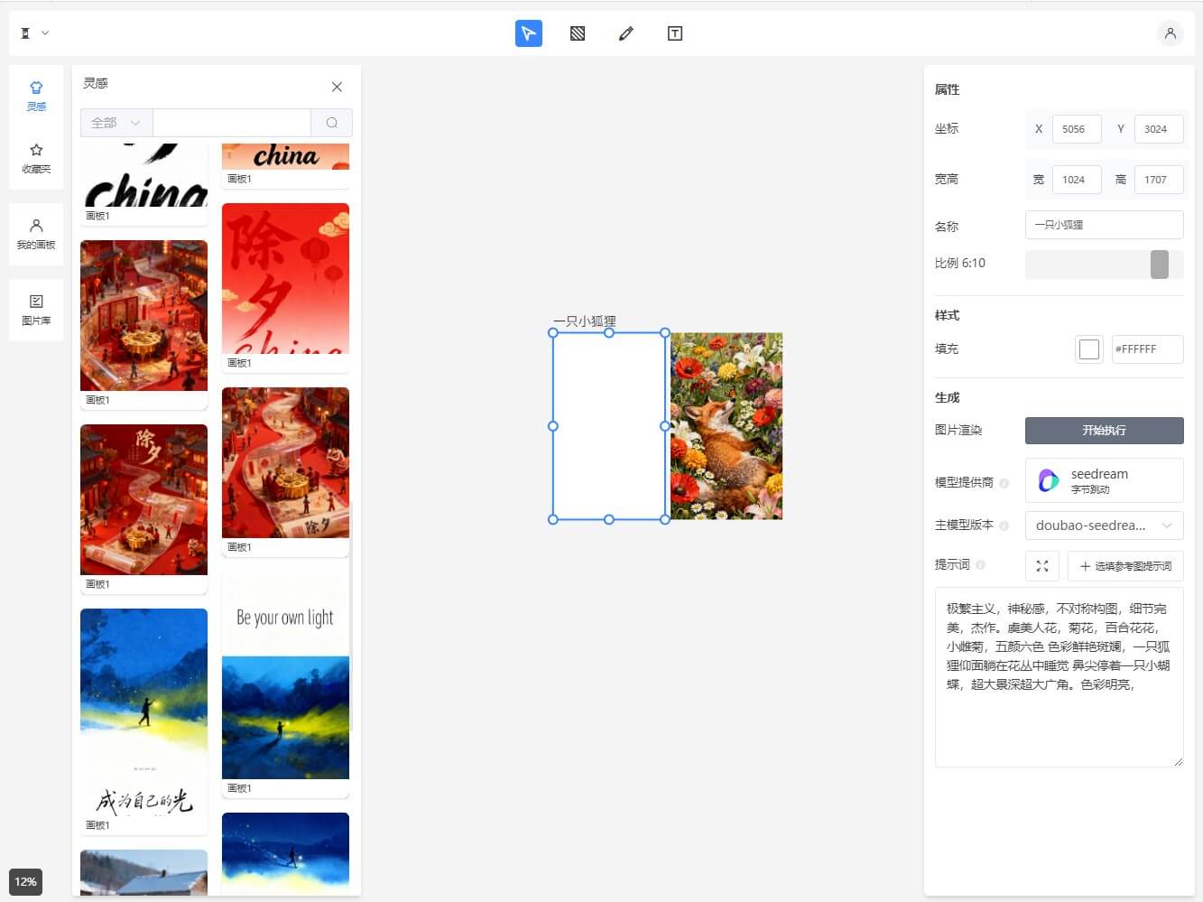Viewport: 1203px width, 902px height.
Task: Select the fox in flowers image
Action: (x=726, y=426)
